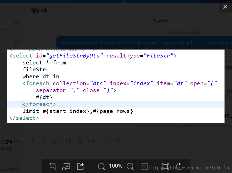The height and width of the screenshot is (173, 232).
Task: Zoom in on the image
Action: 130,167
